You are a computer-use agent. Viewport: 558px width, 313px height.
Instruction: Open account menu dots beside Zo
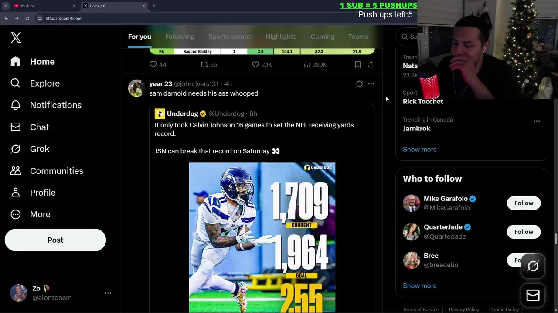108,293
